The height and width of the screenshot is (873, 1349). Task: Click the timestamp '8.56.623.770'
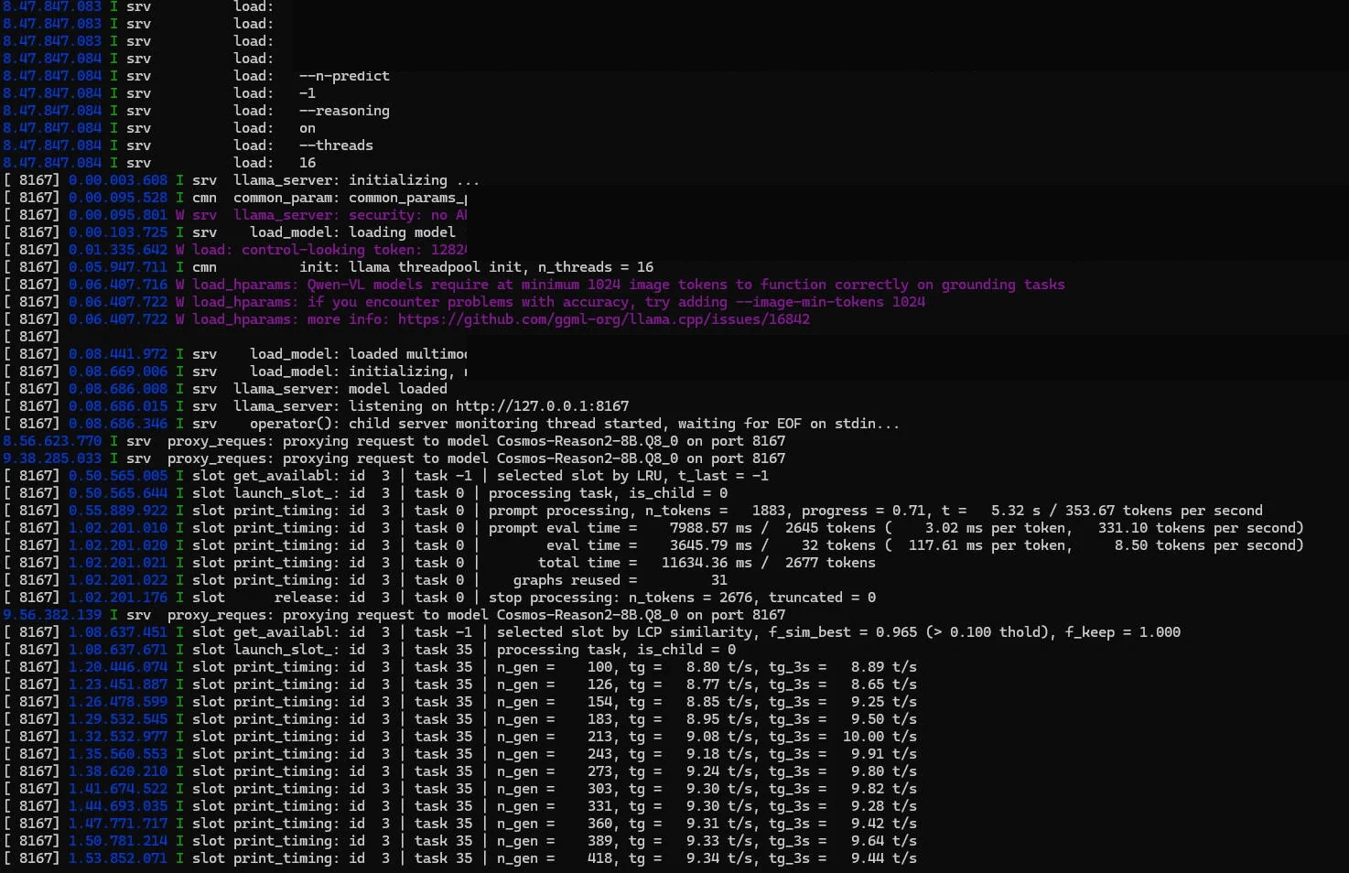(x=52, y=441)
